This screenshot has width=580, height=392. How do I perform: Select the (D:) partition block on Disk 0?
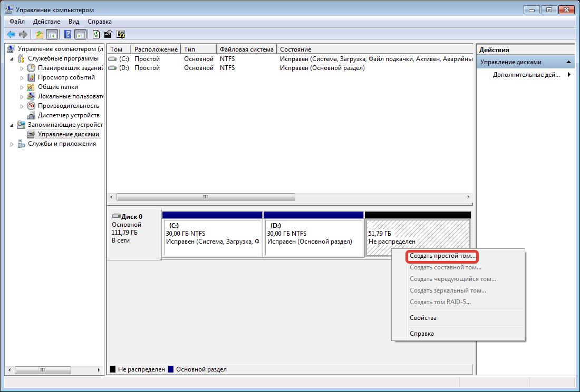coord(313,238)
